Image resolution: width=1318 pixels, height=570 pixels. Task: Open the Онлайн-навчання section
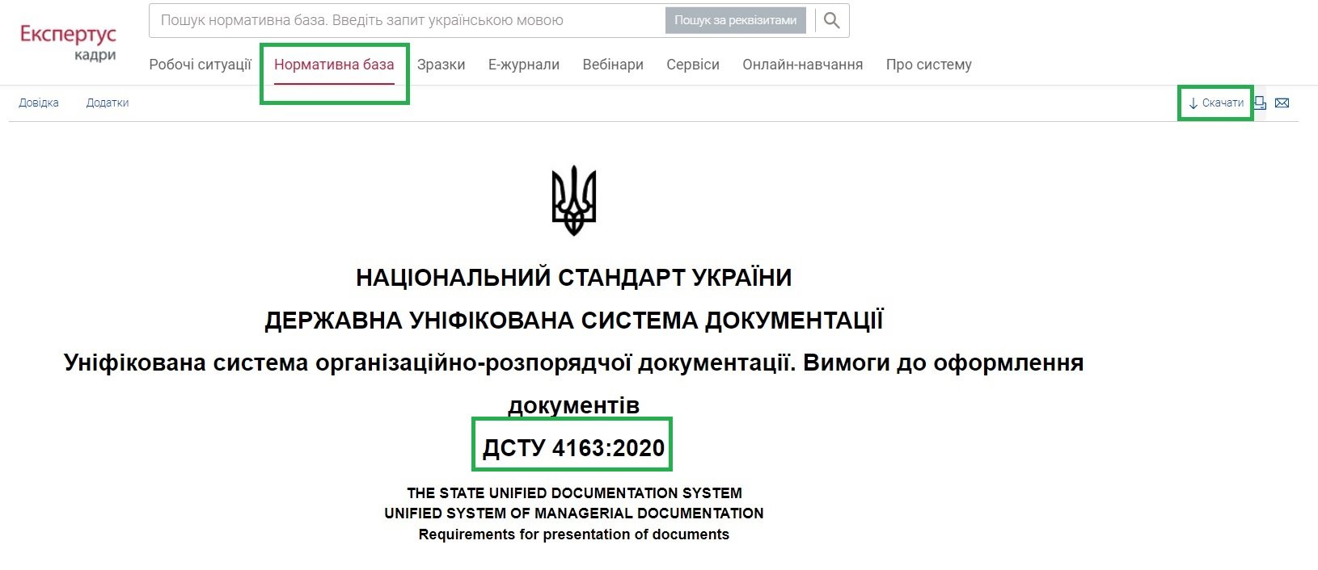pos(802,65)
